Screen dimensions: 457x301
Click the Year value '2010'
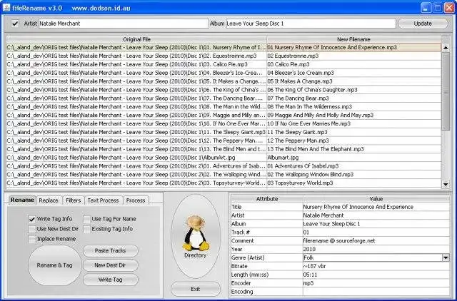pos(376,249)
